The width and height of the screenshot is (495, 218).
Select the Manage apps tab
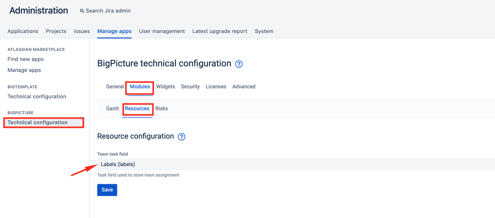tap(114, 31)
